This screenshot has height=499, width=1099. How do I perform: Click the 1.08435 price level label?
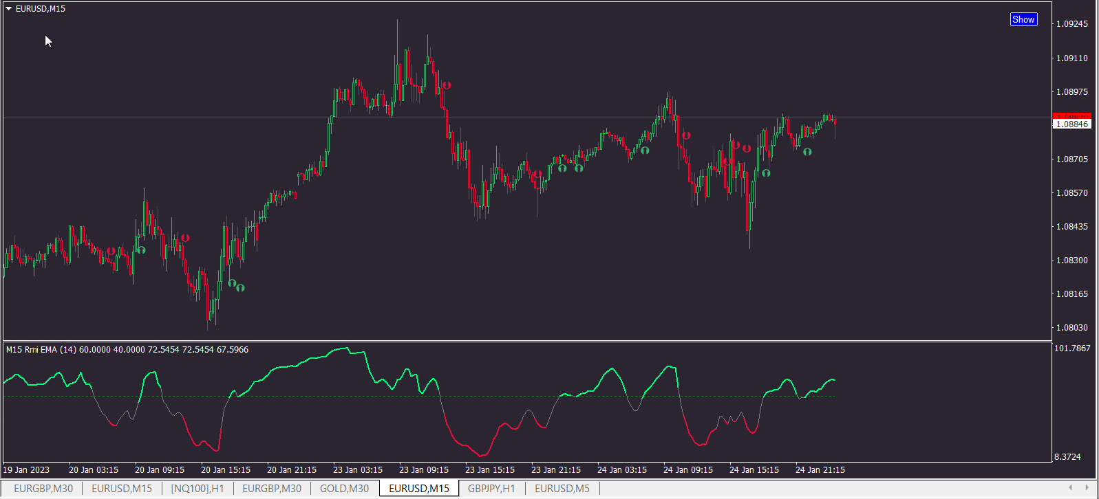1072,227
